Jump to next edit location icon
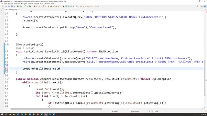This screenshot has height=116, width=207. pos(88,6)
